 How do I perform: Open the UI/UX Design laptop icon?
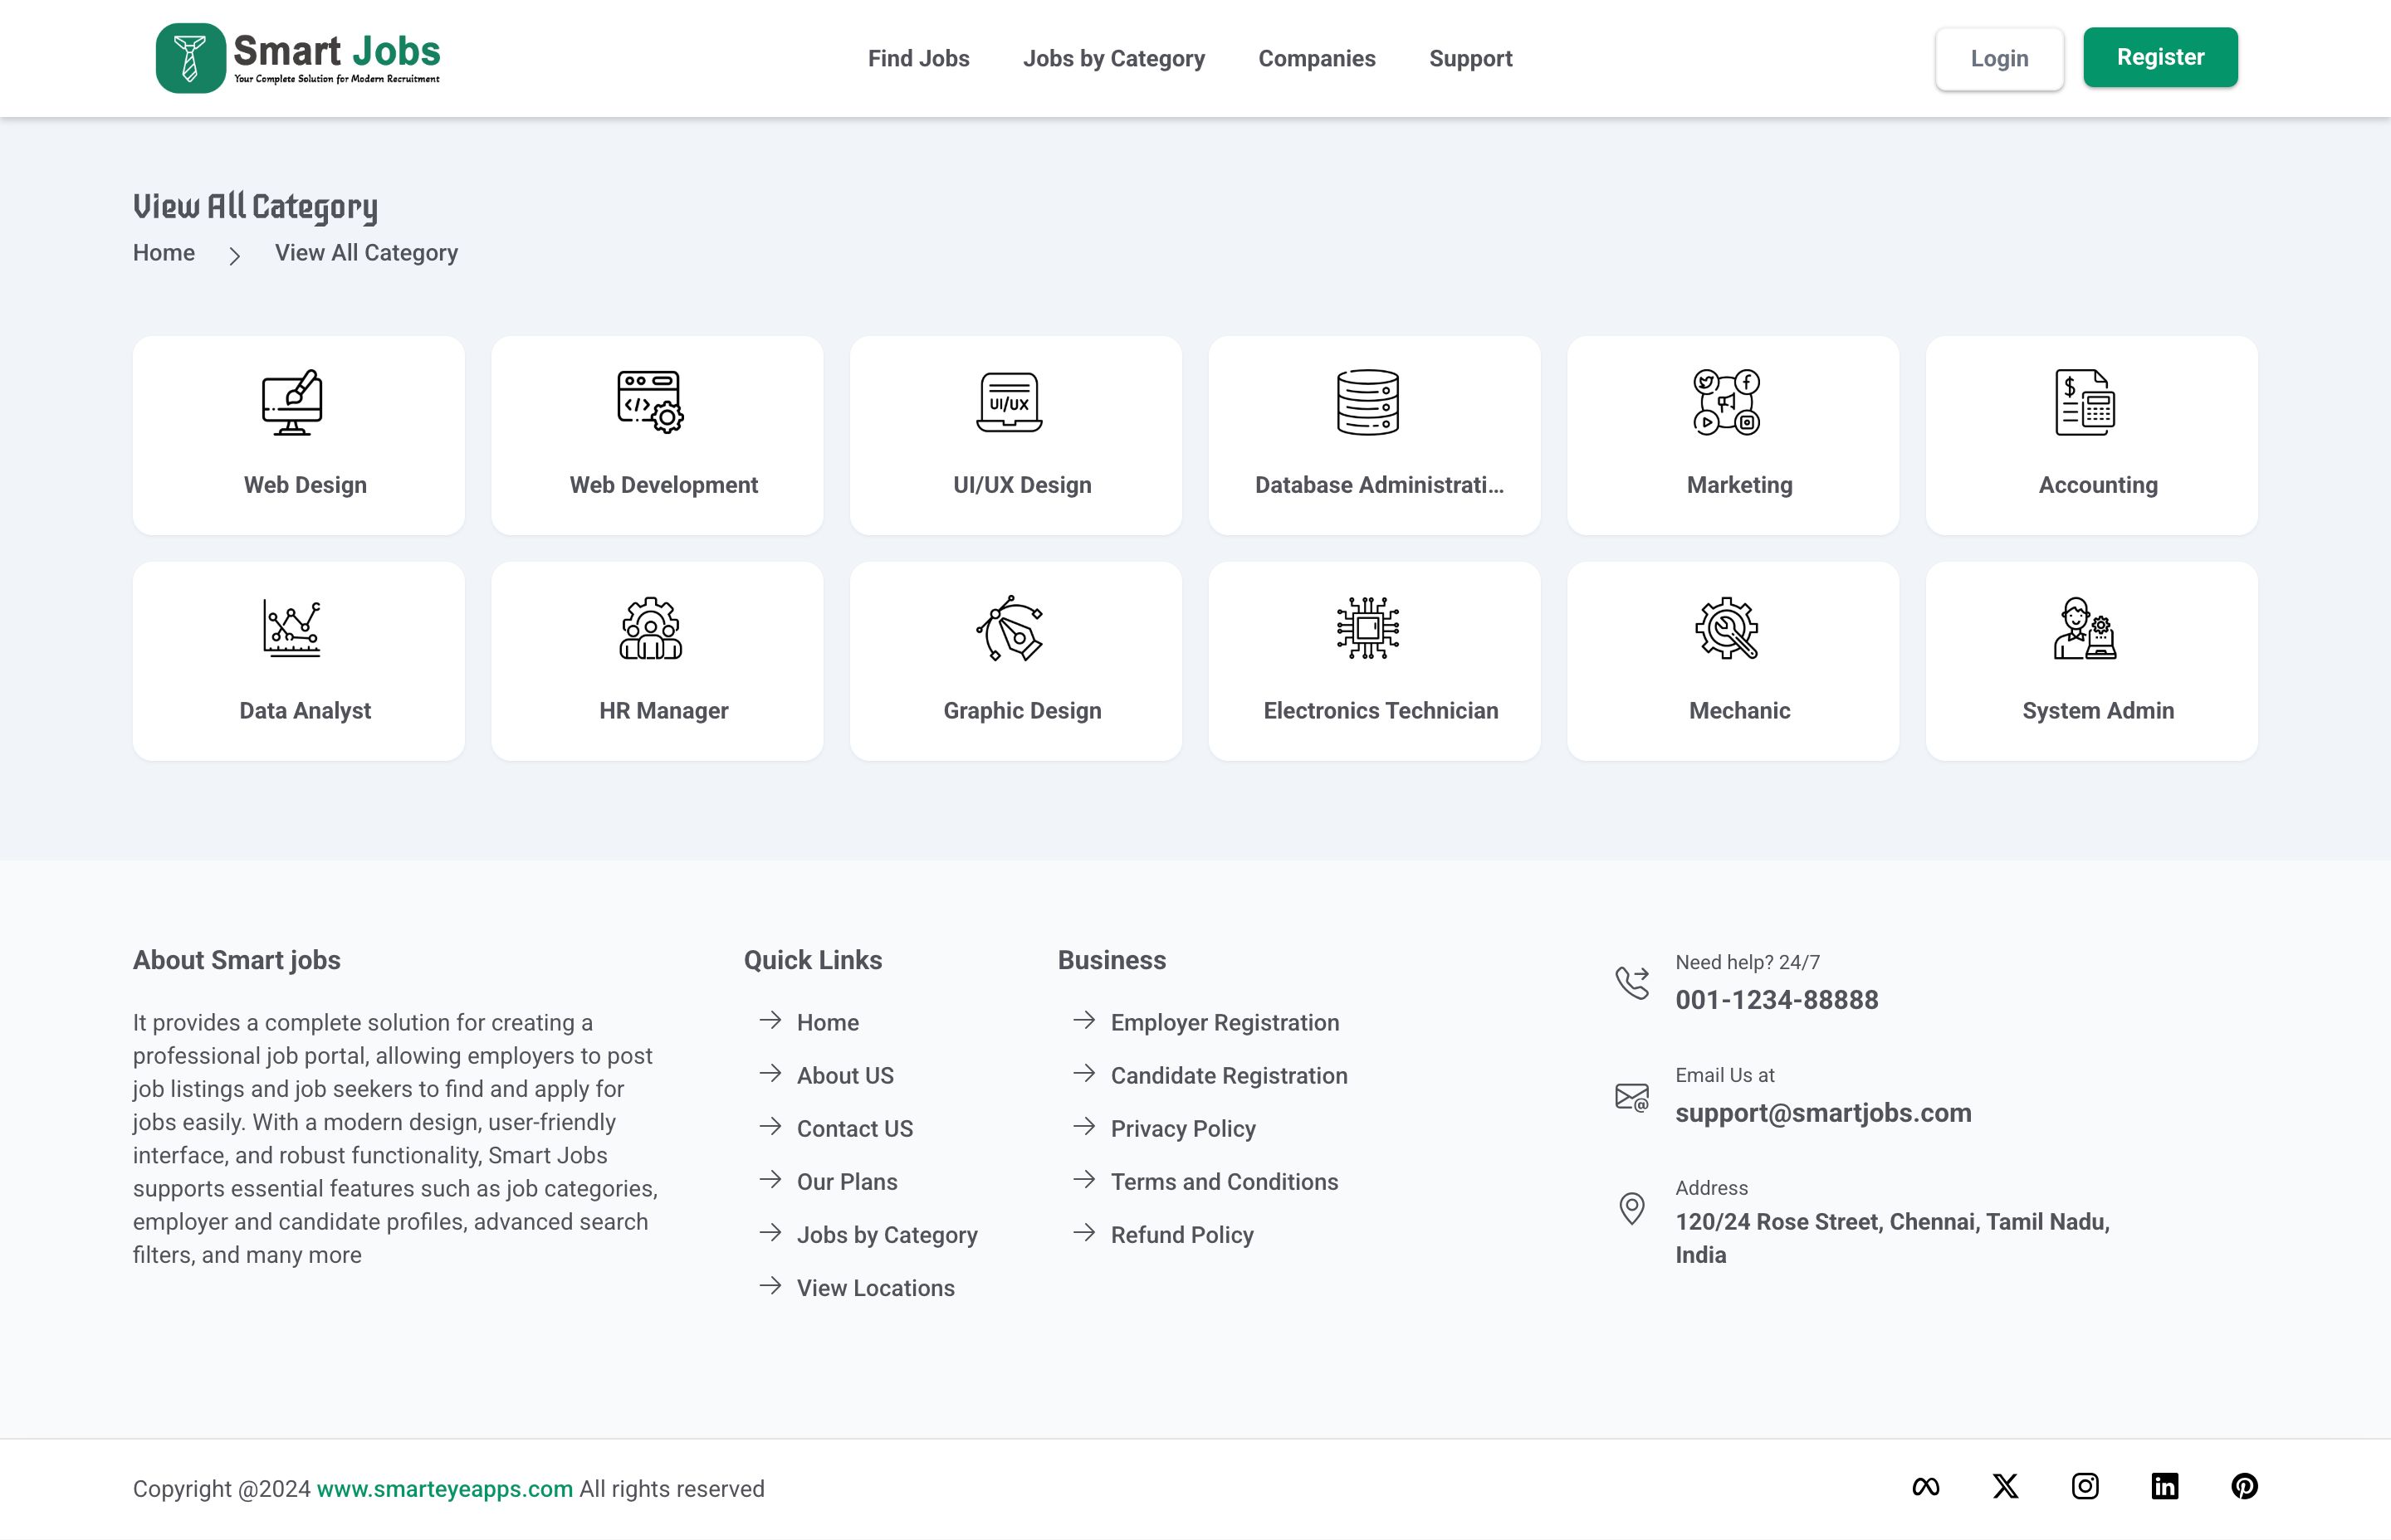(1009, 402)
